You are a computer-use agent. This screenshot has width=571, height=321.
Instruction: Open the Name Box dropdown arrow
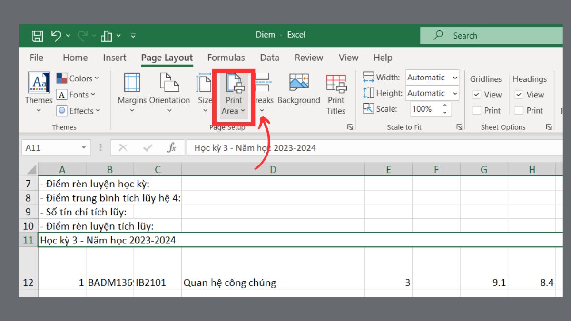(x=84, y=148)
